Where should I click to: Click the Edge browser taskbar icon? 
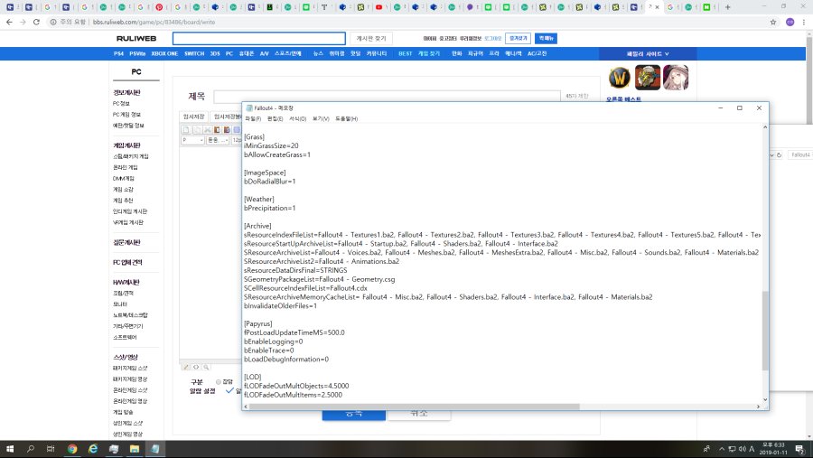92,448
